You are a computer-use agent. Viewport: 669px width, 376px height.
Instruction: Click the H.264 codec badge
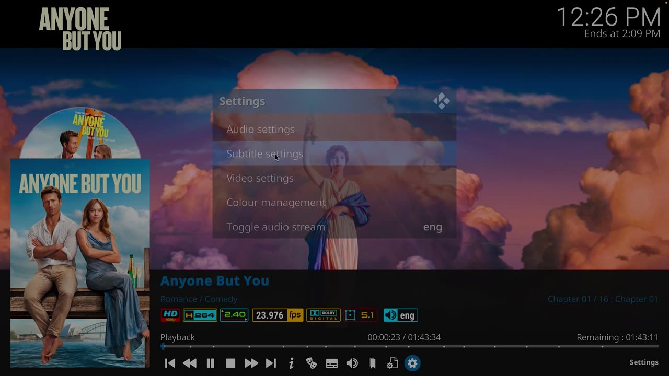pos(200,315)
